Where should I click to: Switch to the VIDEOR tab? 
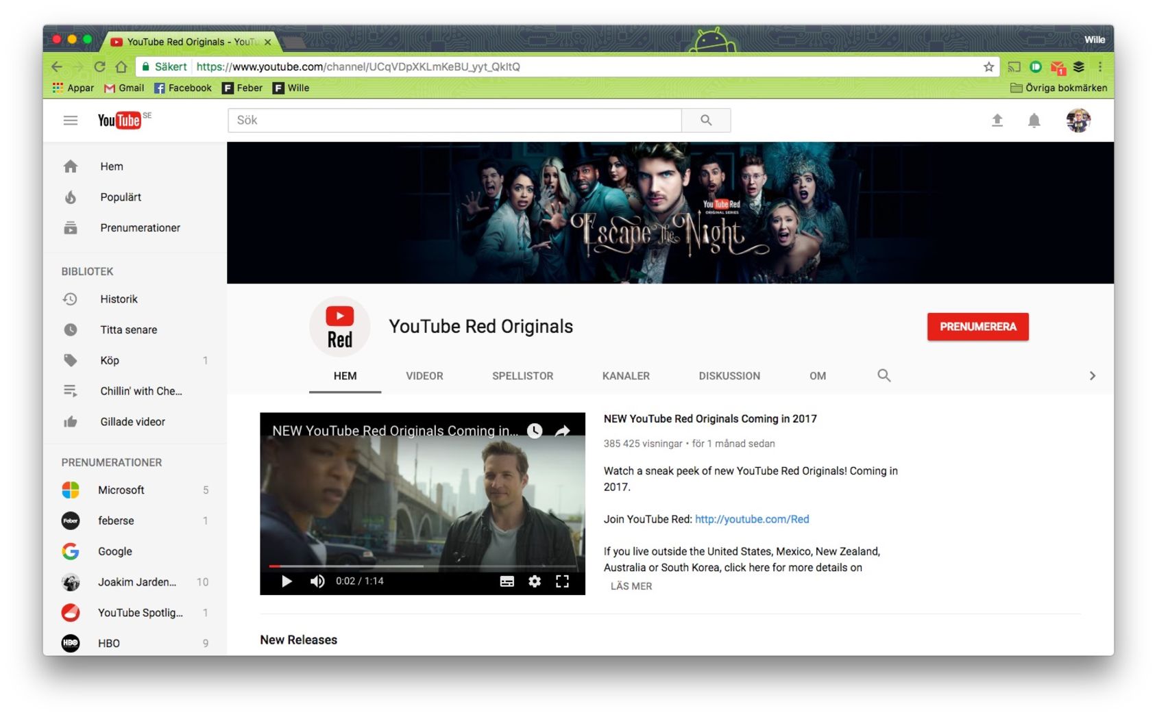point(424,376)
